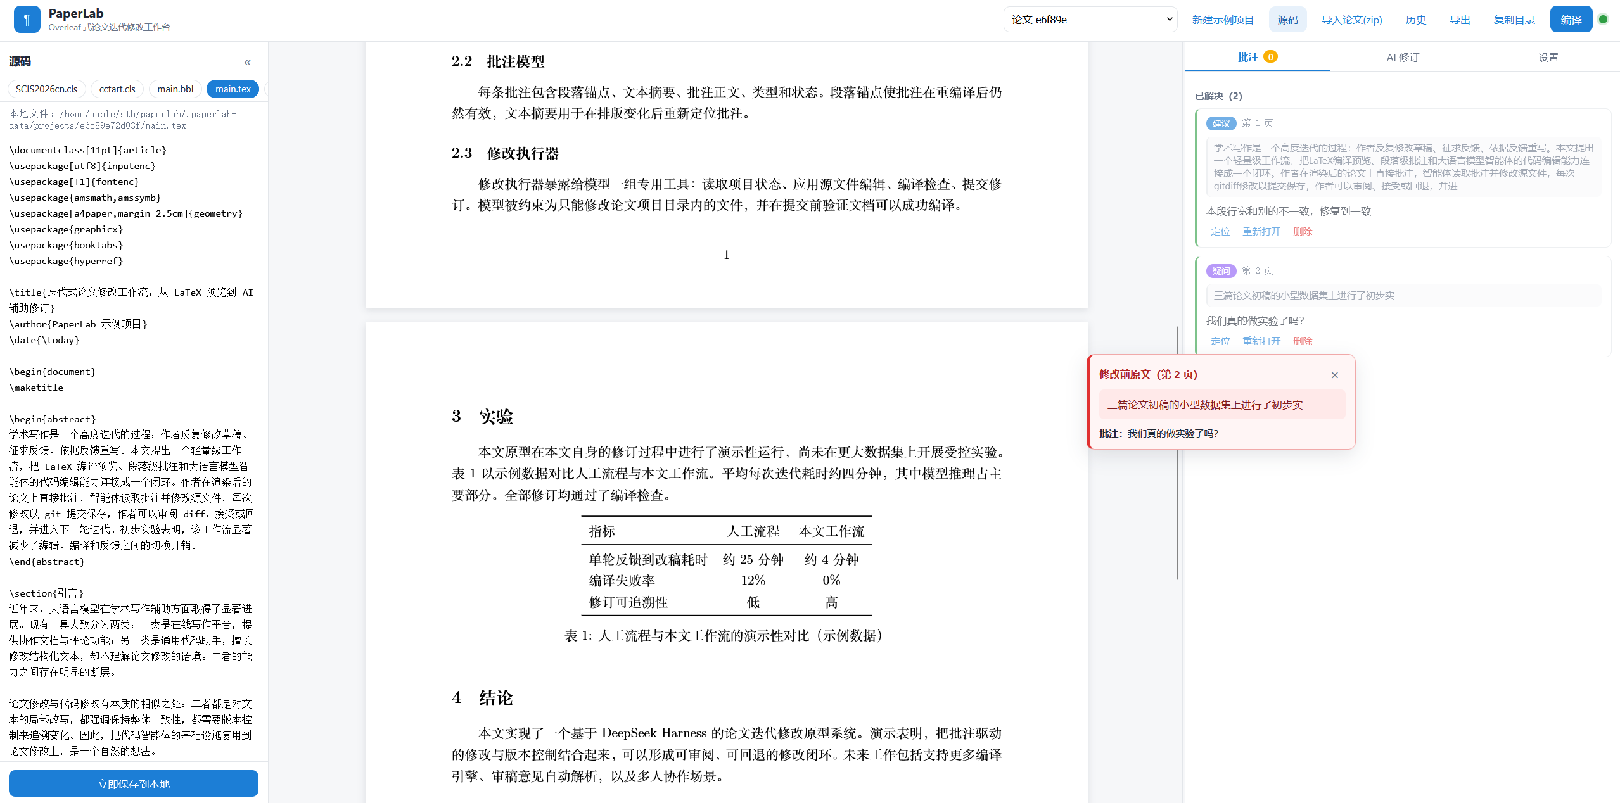This screenshot has width=1620, height=803.
Task: Click 删除 on the 疑问 annotation
Action: pyautogui.click(x=1303, y=341)
